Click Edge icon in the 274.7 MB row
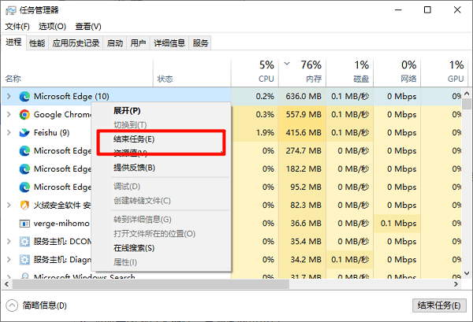 (24, 150)
